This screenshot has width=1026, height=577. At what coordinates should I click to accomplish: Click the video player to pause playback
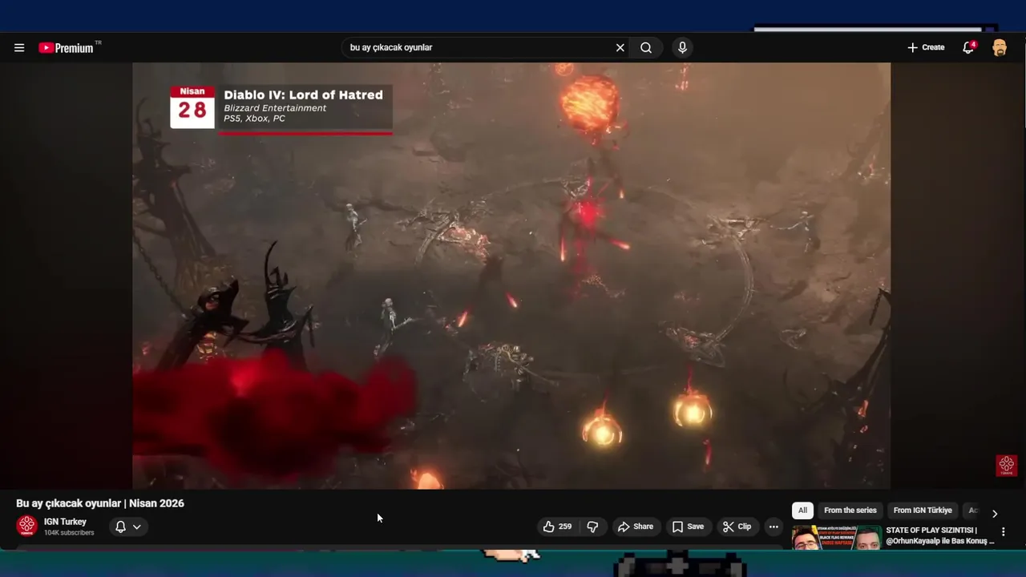(511, 276)
